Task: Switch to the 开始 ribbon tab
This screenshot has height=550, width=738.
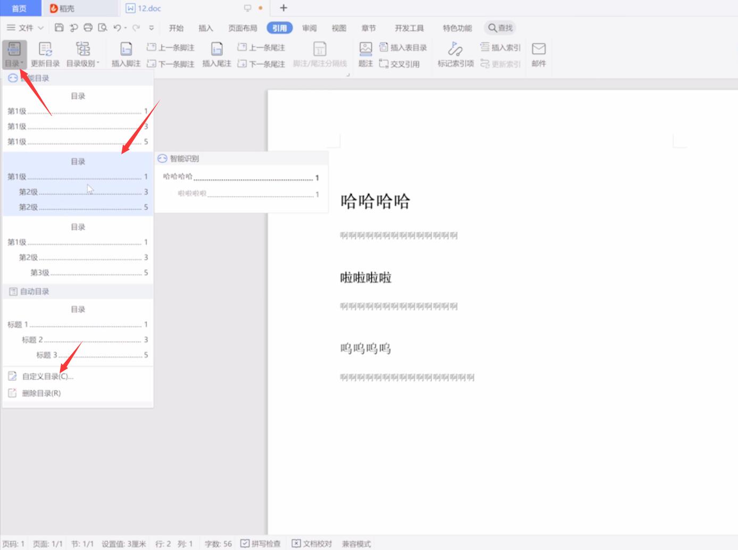Action: [x=176, y=28]
